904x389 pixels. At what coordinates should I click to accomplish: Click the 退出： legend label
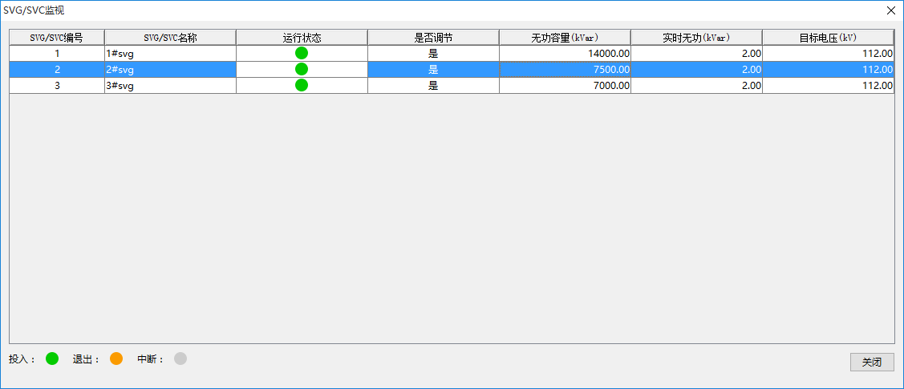(87, 359)
